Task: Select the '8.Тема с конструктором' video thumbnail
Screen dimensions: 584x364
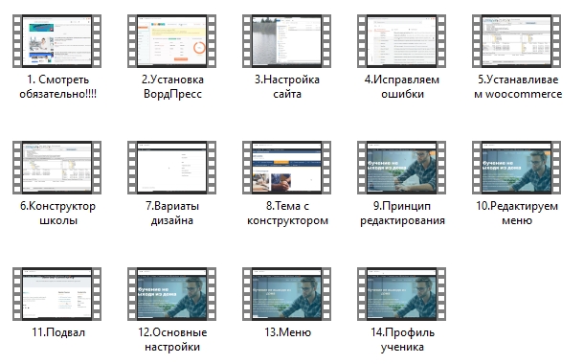Action: tap(287, 168)
